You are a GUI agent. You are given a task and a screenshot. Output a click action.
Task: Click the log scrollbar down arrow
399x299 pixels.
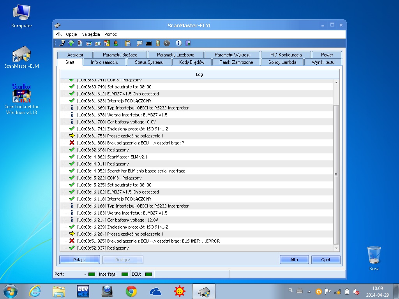336,248
